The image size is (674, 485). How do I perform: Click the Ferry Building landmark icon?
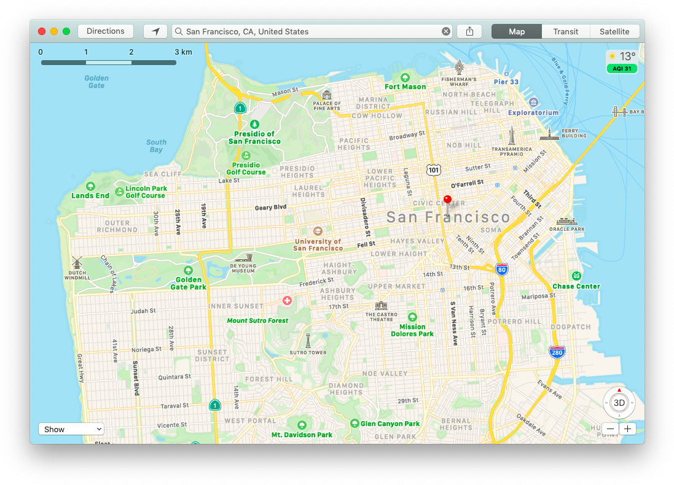[549, 134]
